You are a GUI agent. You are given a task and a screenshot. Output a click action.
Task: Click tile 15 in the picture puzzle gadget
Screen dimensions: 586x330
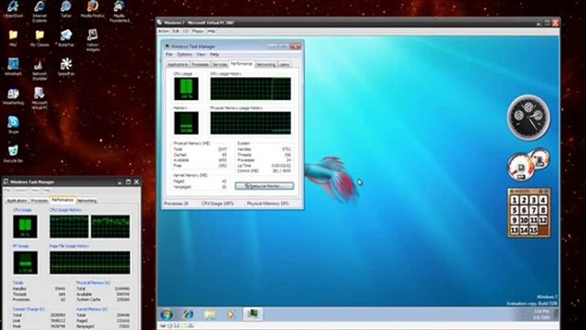point(534,230)
